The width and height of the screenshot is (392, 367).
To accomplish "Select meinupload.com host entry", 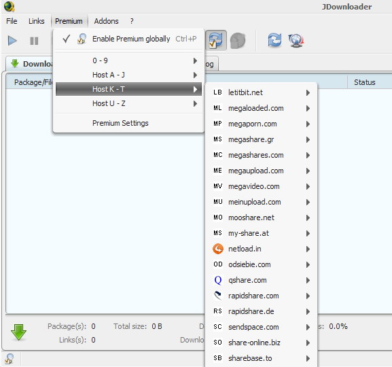I will coord(261,202).
